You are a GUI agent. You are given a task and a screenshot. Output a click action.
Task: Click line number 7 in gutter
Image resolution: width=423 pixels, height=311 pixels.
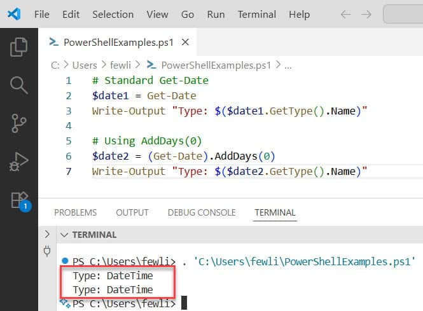point(69,171)
